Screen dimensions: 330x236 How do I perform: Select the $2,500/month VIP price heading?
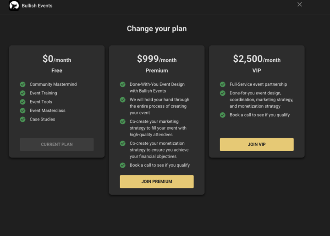(257, 59)
